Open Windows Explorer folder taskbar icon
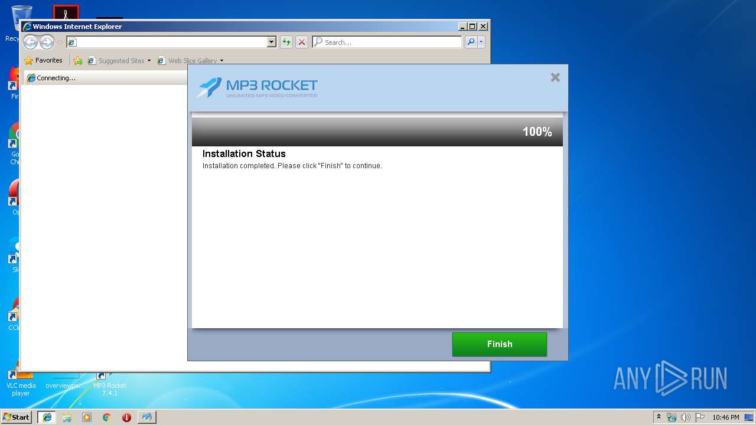756x425 pixels. click(67, 417)
